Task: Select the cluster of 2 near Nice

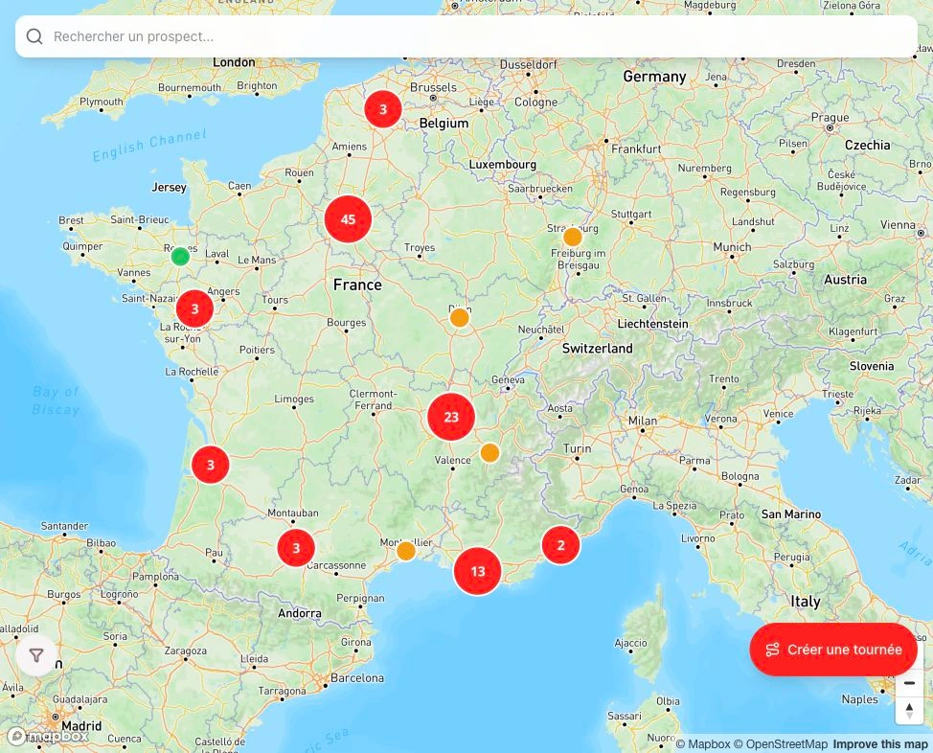Action: click(560, 545)
